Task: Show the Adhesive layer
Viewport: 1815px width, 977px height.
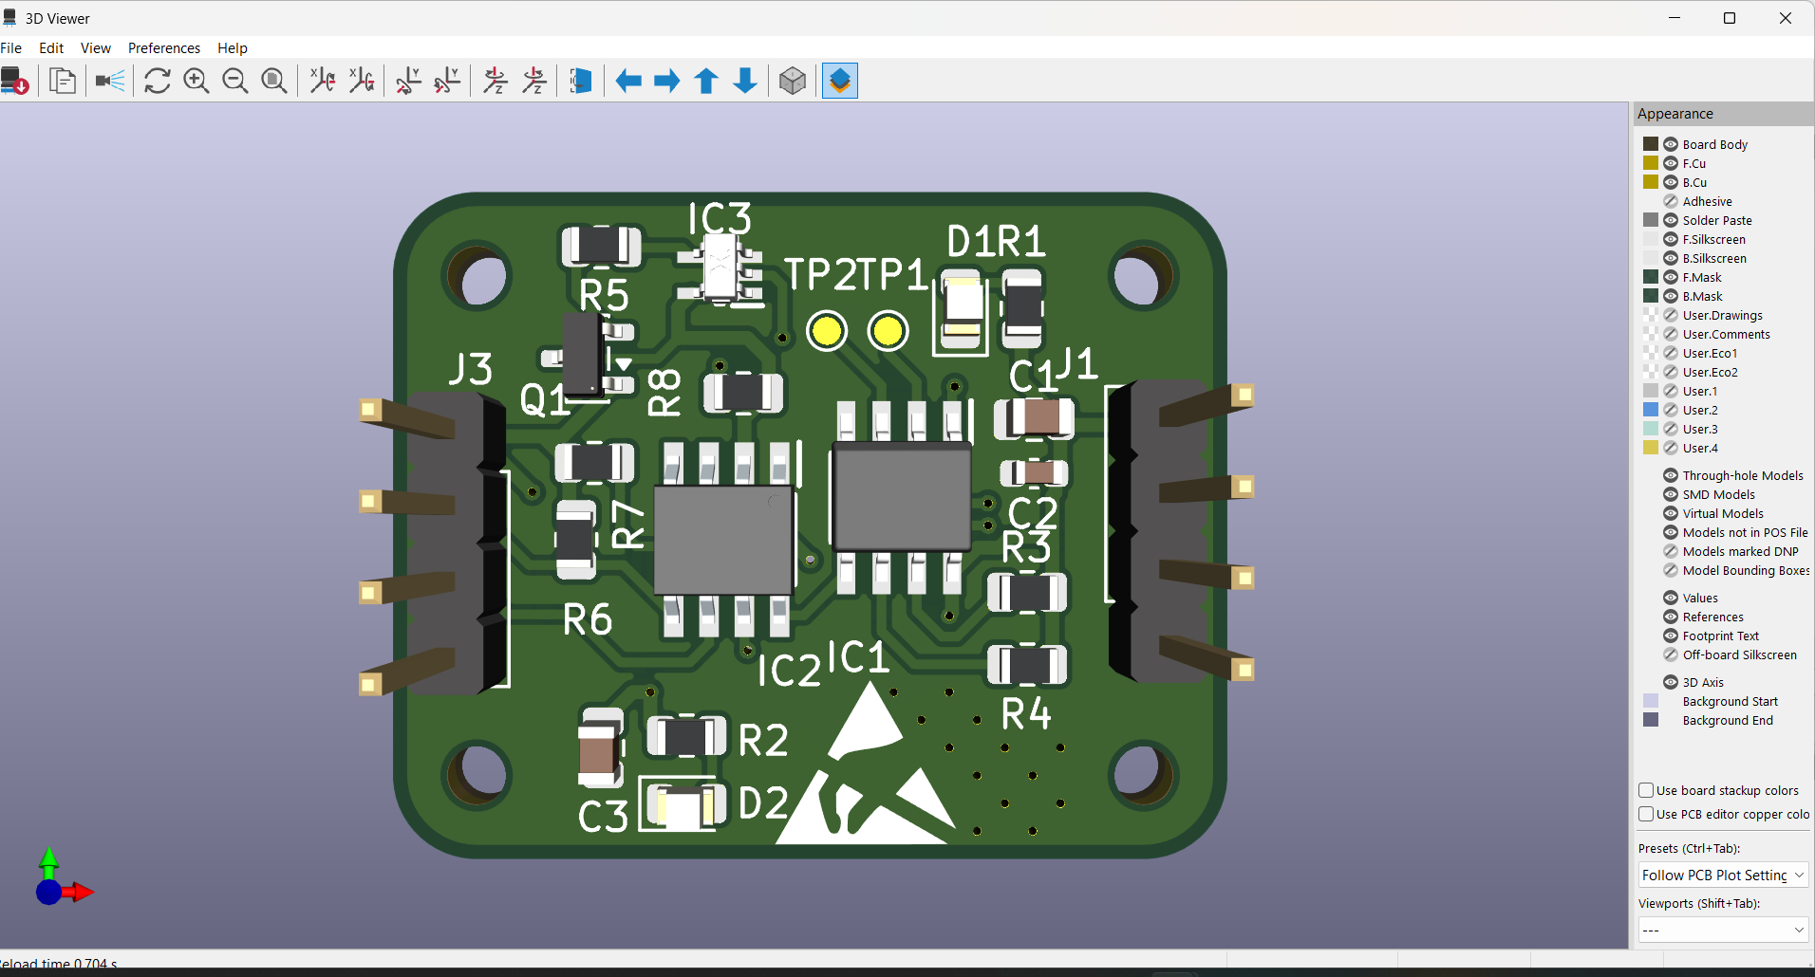Action: click(x=1671, y=201)
